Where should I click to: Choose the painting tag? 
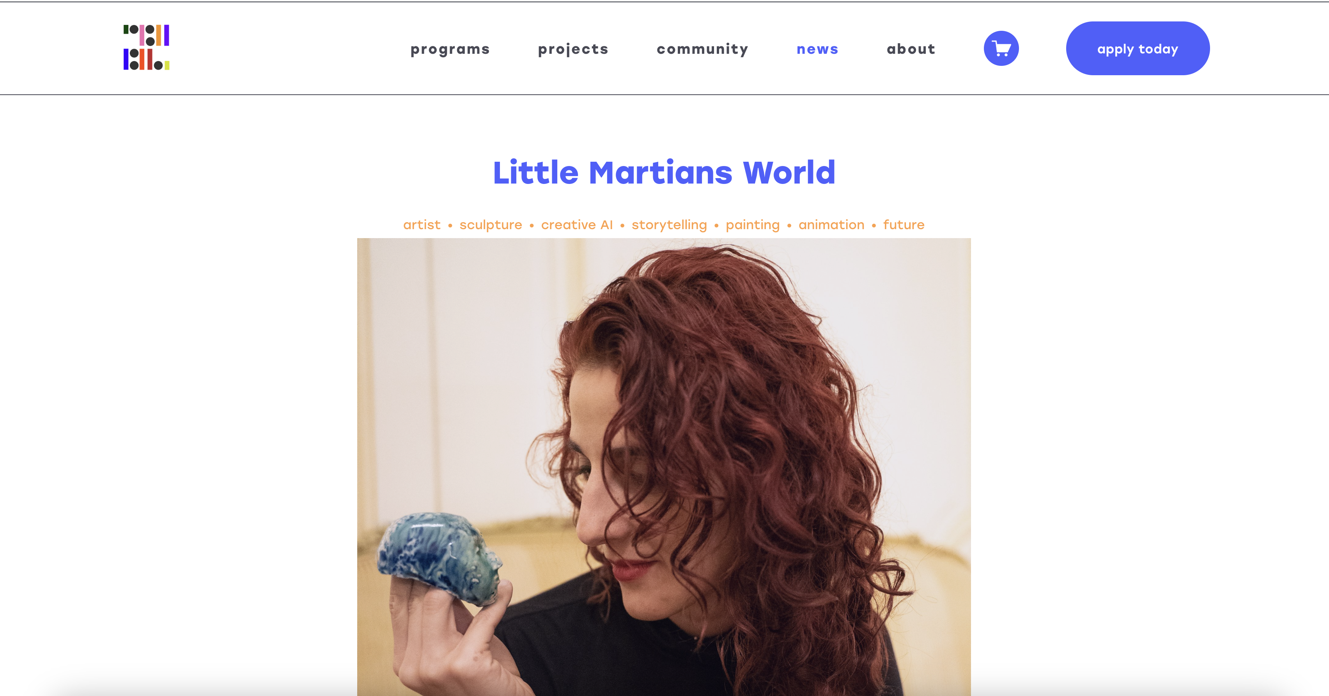(x=752, y=225)
